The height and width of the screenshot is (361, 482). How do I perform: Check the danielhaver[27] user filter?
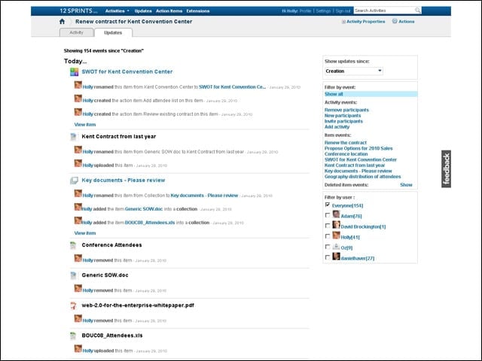(x=328, y=257)
